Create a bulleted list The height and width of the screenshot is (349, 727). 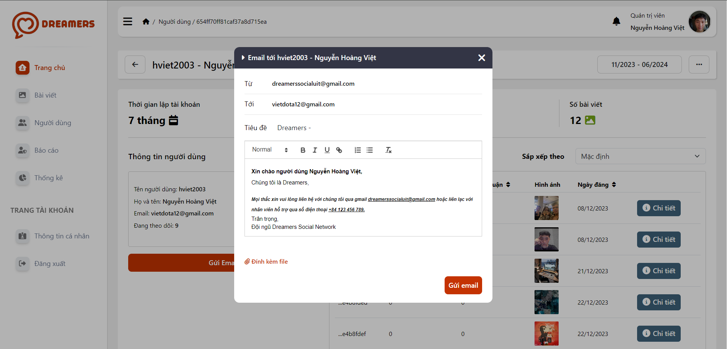click(x=370, y=150)
